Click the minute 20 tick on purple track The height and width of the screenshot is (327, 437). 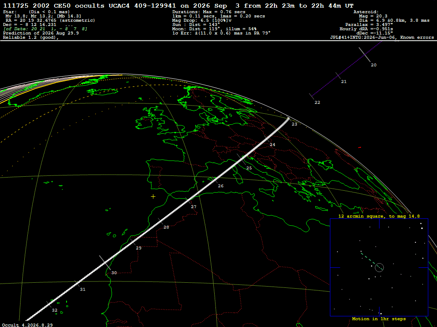point(364,54)
